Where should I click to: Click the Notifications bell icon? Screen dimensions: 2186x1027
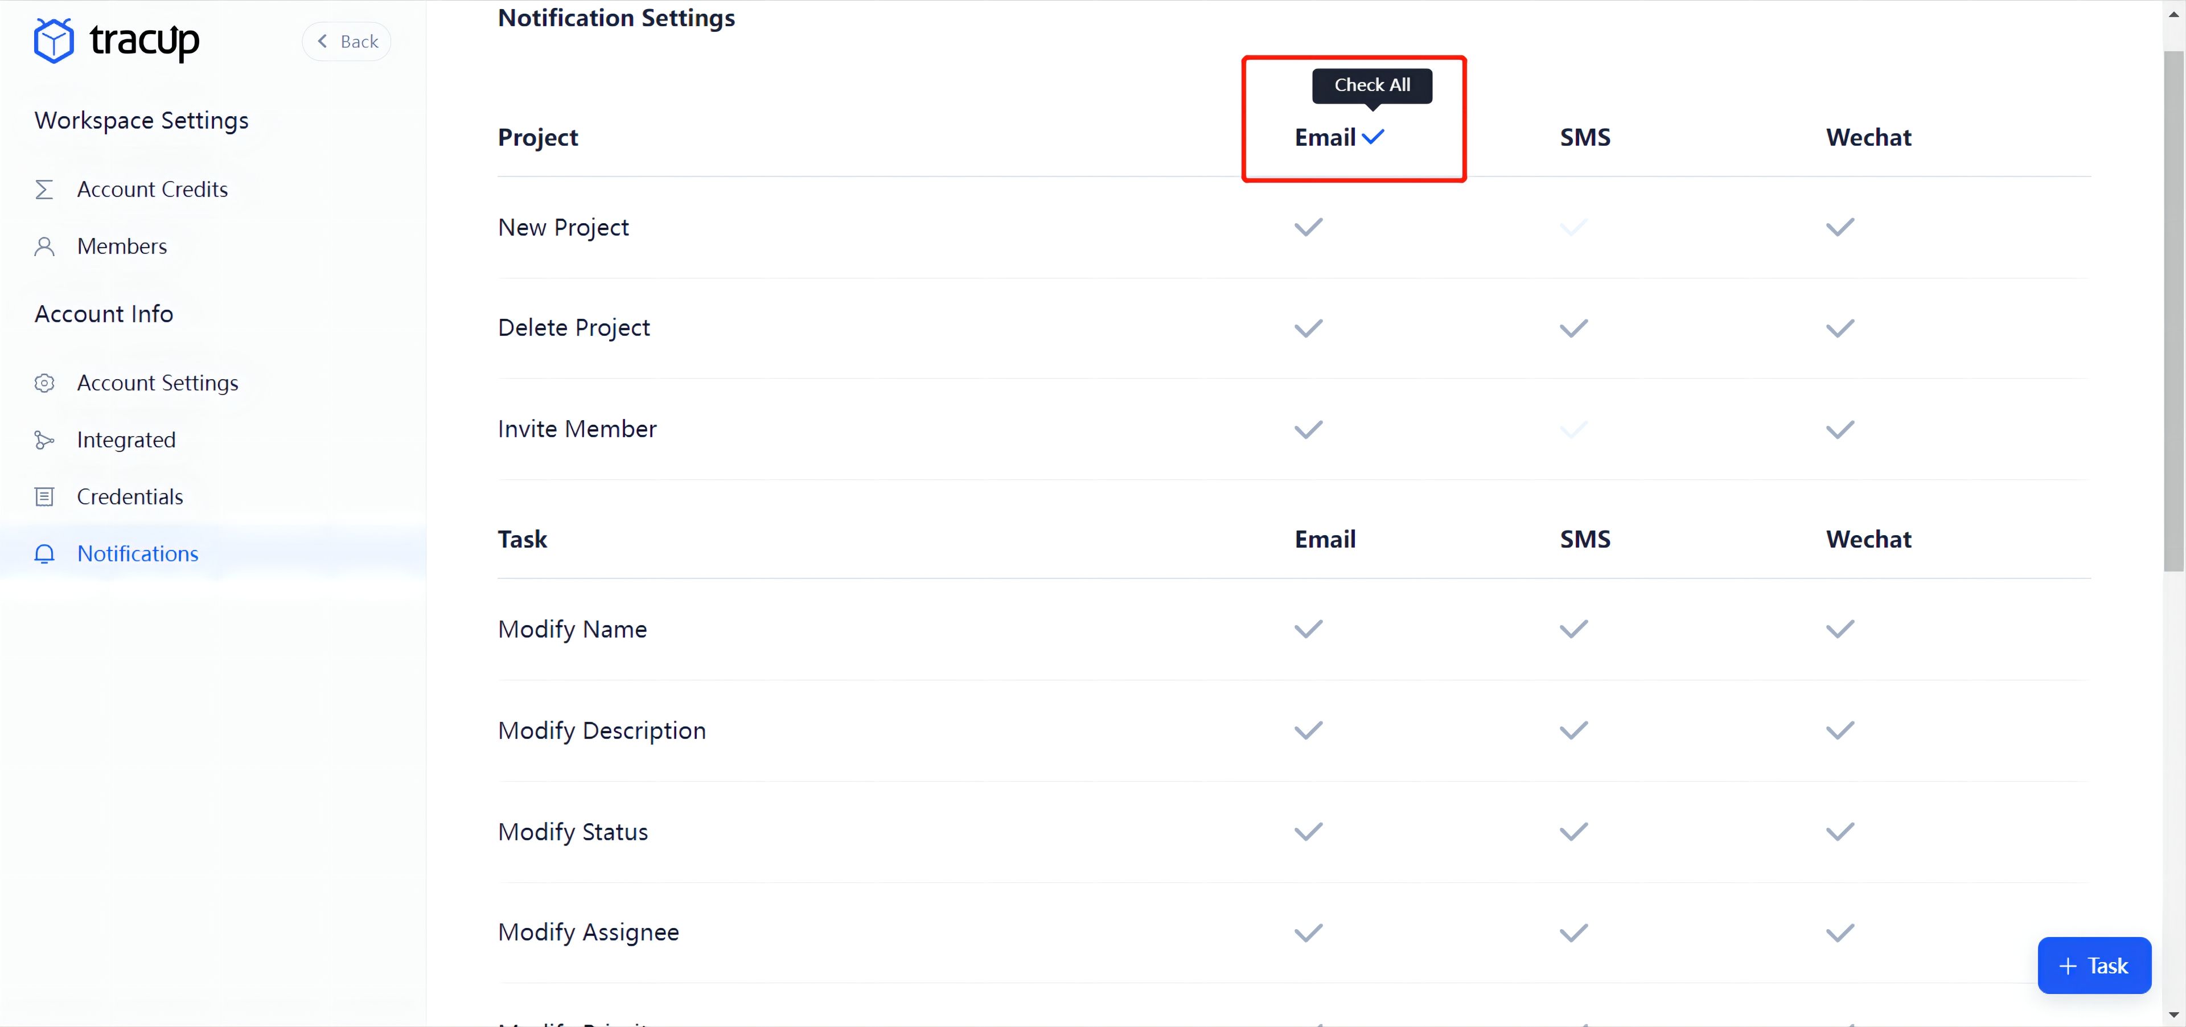coord(44,553)
